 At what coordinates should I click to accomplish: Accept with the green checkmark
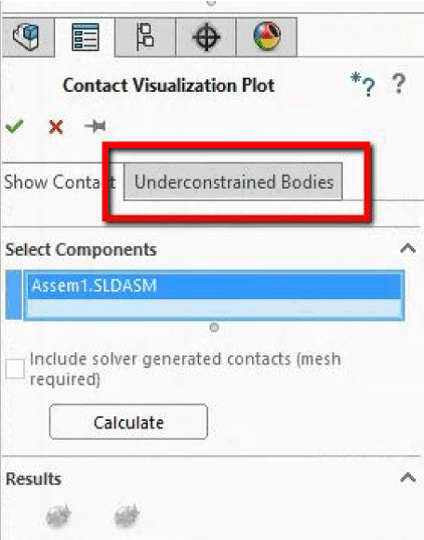pos(15,126)
